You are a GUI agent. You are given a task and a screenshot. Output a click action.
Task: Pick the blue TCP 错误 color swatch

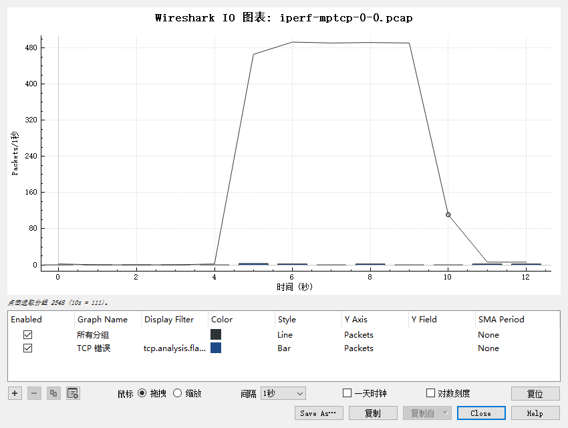pyautogui.click(x=216, y=348)
